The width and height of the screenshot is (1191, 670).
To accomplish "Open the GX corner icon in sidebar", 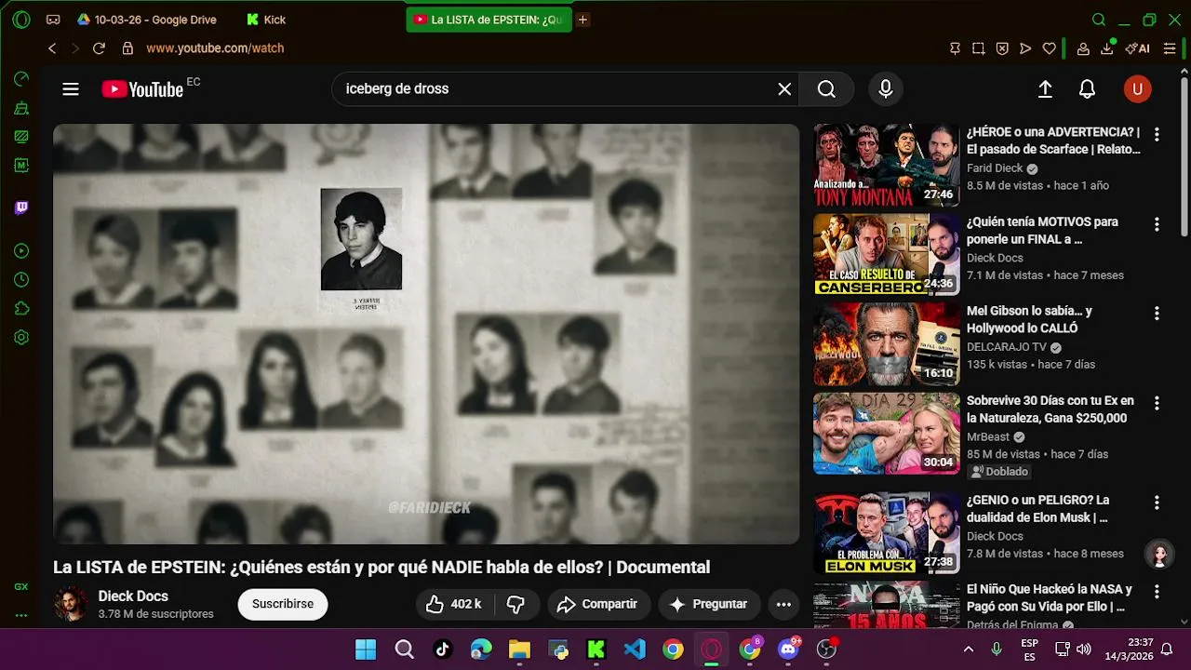I will click(21, 587).
